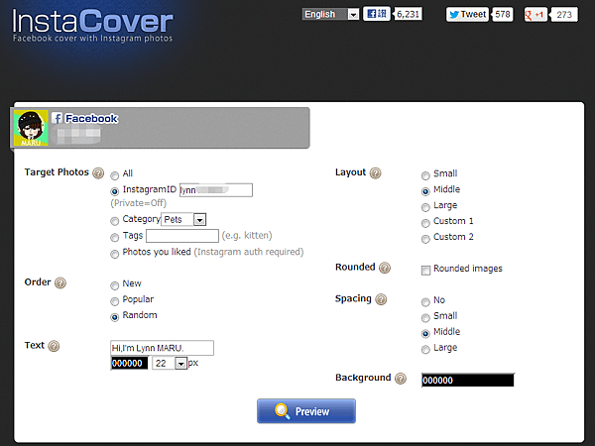Click the Target Photos help icon
The width and height of the screenshot is (595, 446).
(98, 172)
